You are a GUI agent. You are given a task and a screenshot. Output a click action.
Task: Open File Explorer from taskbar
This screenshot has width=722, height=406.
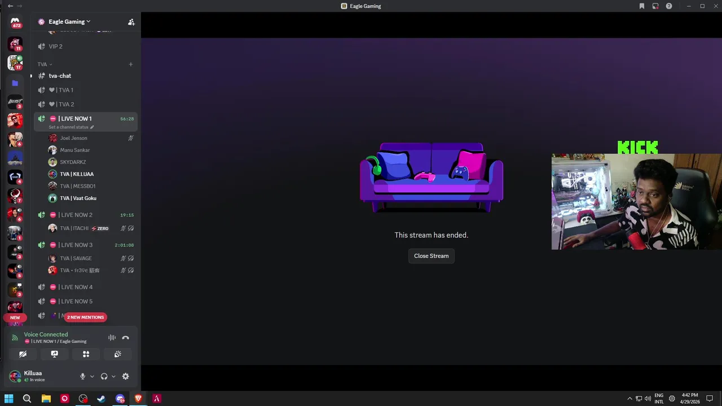tap(46, 399)
